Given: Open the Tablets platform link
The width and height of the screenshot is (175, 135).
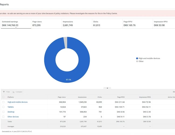Looking at the screenshot, I should pyautogui.click(x=11, y=107).
